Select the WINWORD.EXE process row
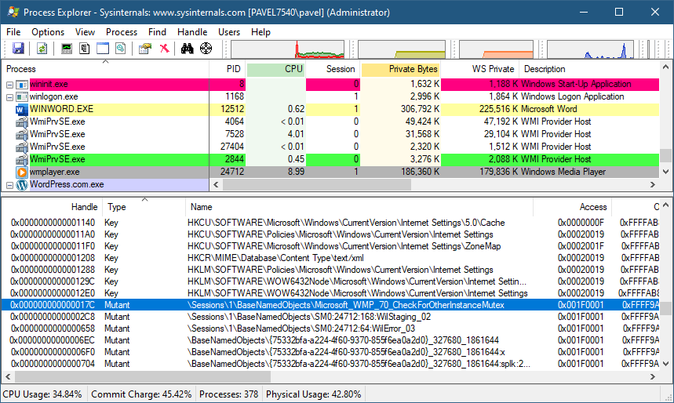The image size is (674, 403). pyautogui.click(x=330, y=110)
